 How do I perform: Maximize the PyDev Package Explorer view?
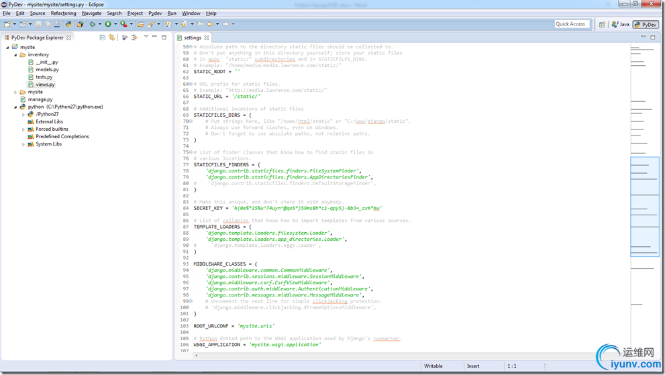coord(164,38)
